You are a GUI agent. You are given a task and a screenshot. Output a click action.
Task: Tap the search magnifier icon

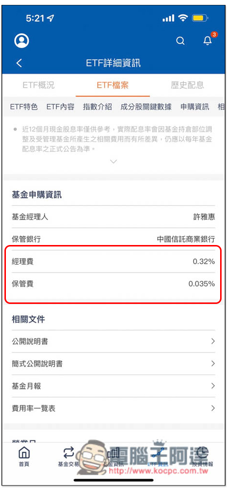pos(180,41)
